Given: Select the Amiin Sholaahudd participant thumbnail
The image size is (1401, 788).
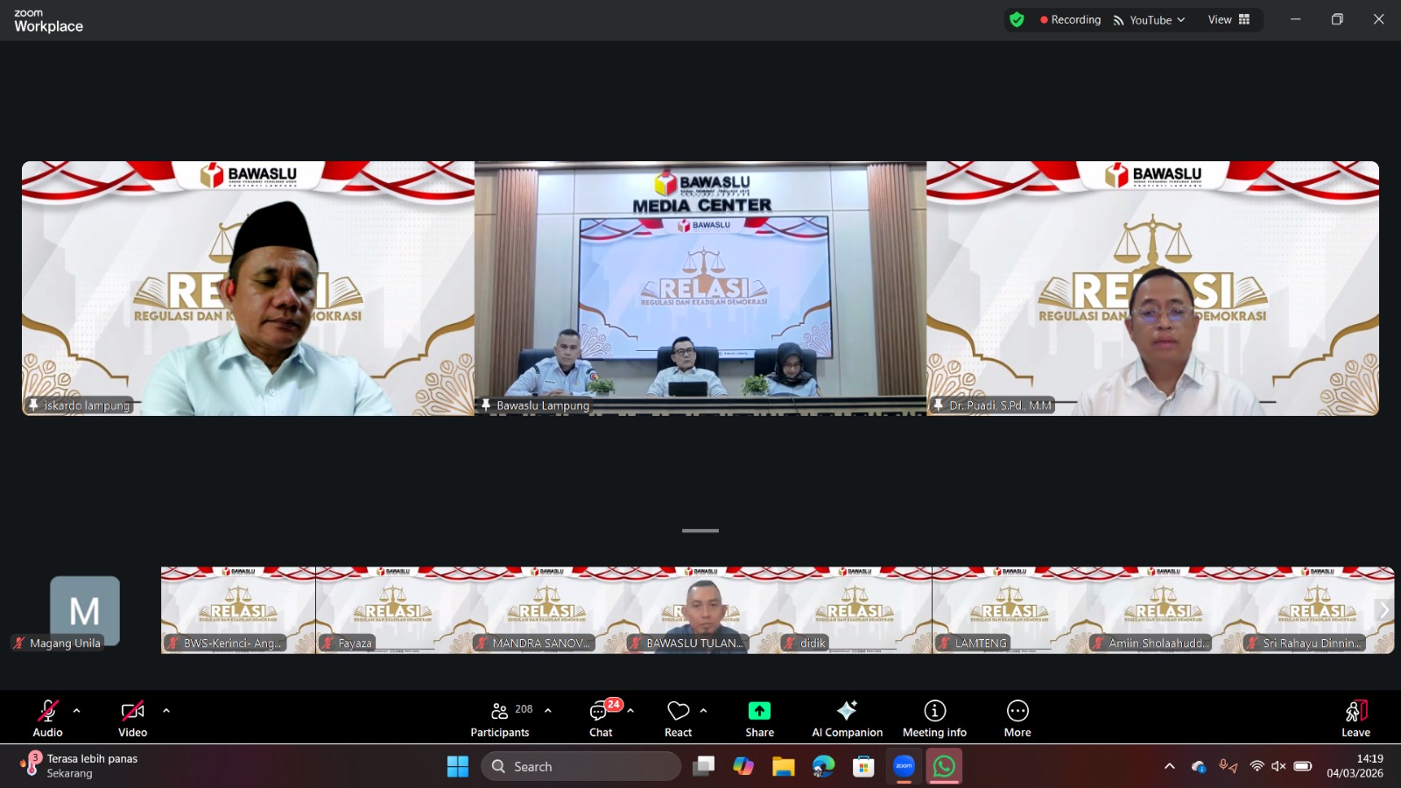Looking at the screenshot, I should tap(1163, 610).
